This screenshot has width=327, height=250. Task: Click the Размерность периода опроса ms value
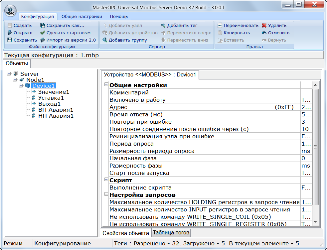[306, 151]
